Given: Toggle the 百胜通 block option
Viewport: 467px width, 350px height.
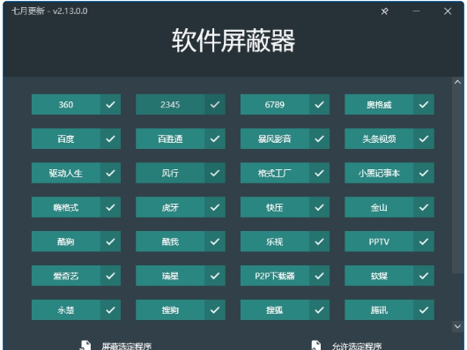Looking at the screenshot, I should click(x=181, y=138).
